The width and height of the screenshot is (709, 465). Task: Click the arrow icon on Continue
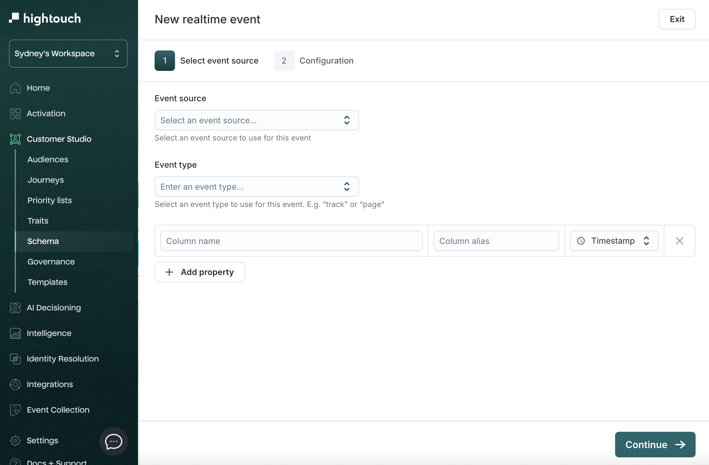[680, 445]
